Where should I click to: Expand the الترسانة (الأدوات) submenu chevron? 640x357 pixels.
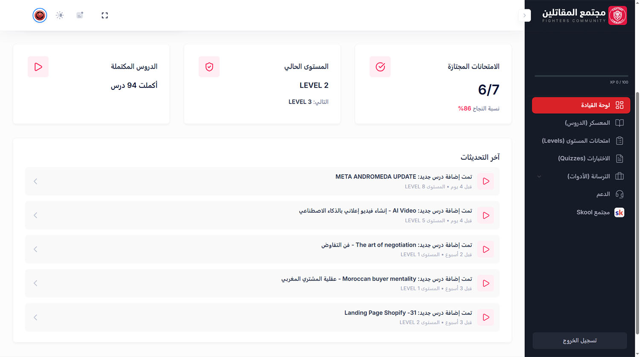539,176
